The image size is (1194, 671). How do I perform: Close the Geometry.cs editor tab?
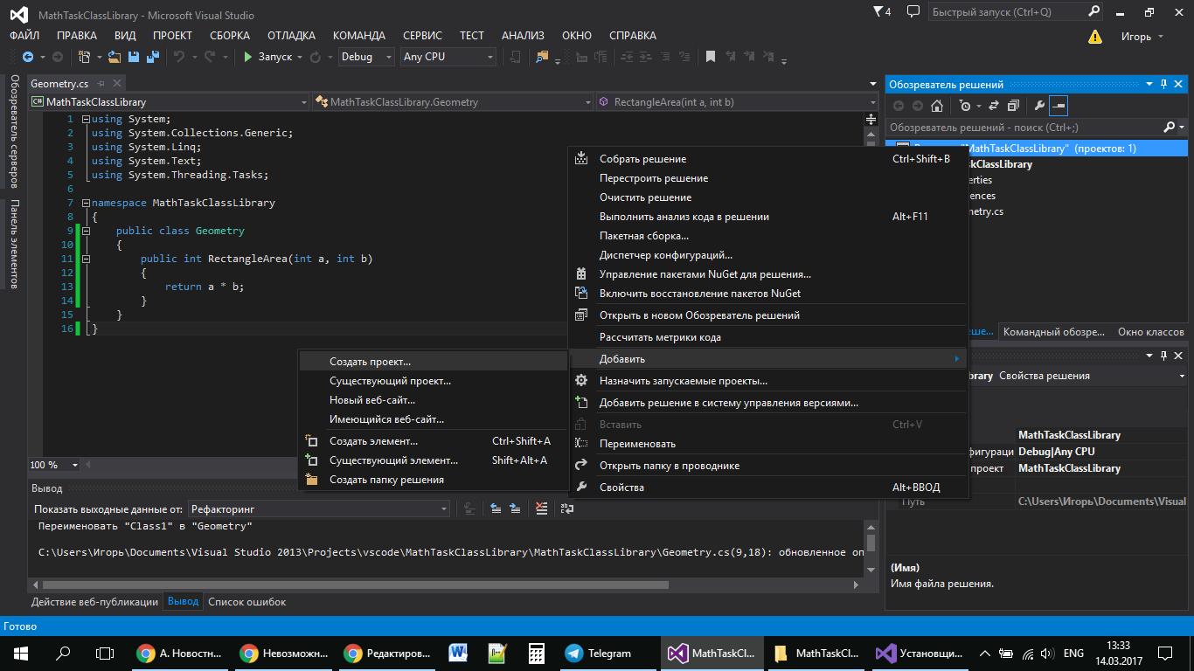116,84
